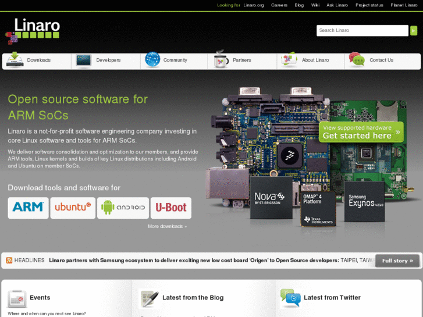This screenshot has width=423, height=317.
Task: Open the Partners menu
Action: (x=242, y=61)
